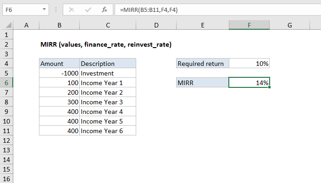This screenshot has height=183, width=321.
Task: Select row 6 header
Action: click(x=6, y=83)
